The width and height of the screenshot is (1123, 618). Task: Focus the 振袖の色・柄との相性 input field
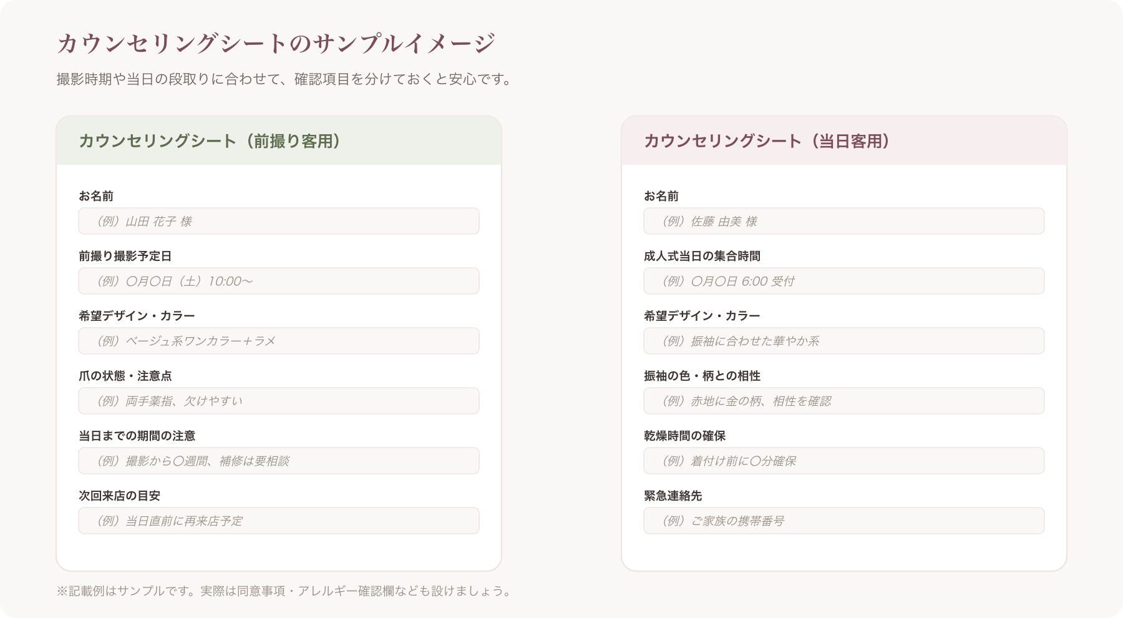click(x=844, y=401)
